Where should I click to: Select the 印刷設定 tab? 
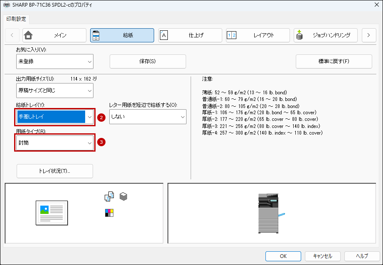[x=16, y=19]
